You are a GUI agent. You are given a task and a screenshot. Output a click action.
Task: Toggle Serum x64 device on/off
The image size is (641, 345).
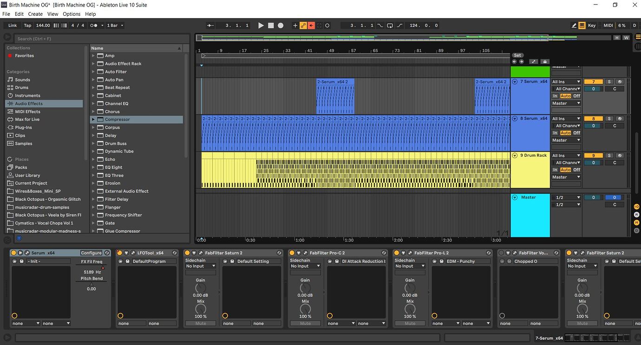tap(13, 253)
